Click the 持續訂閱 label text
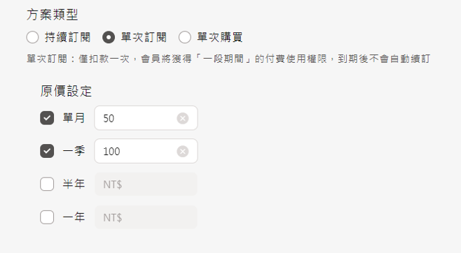Image resolution: width=461 pixels, height=253 pixels. point(68,38)
